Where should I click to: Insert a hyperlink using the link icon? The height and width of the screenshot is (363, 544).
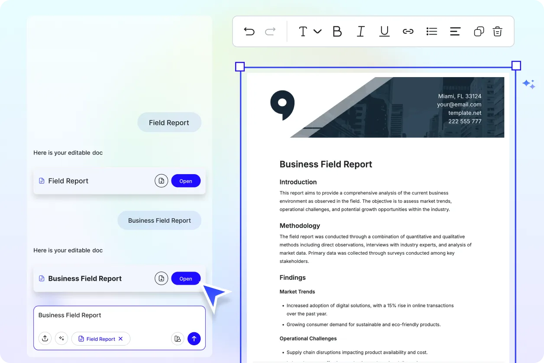click(x=408, y=31)
